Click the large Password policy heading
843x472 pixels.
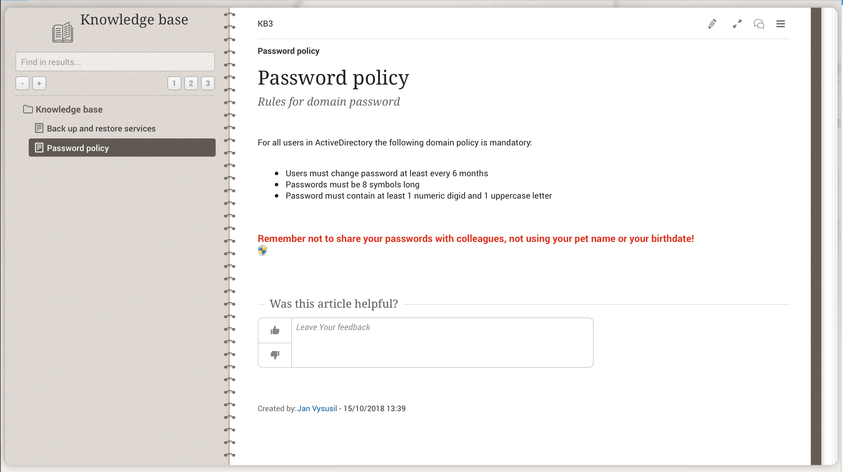click(x=333, y=78)
